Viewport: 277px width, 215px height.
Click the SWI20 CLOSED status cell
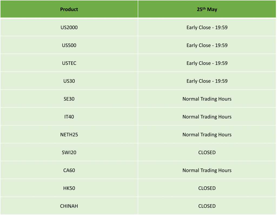click(x=207, y=152)
